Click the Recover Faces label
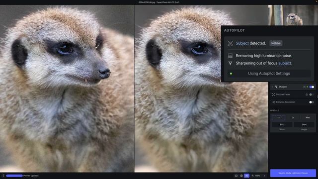The image size is (318, 179). 283,94
